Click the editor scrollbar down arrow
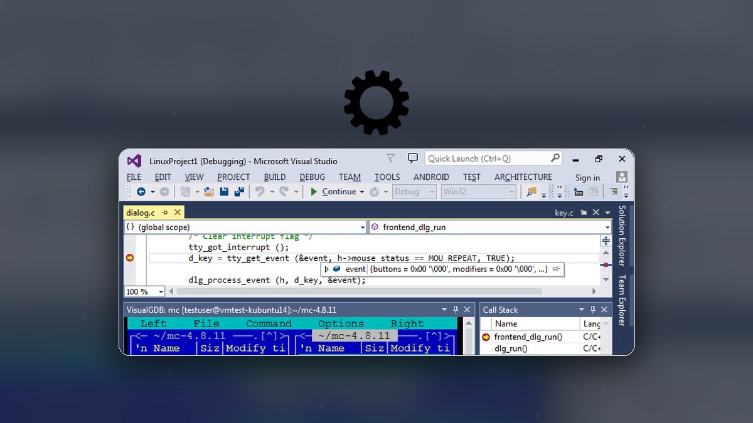This screenshot has height=423, width=753. 606,279
